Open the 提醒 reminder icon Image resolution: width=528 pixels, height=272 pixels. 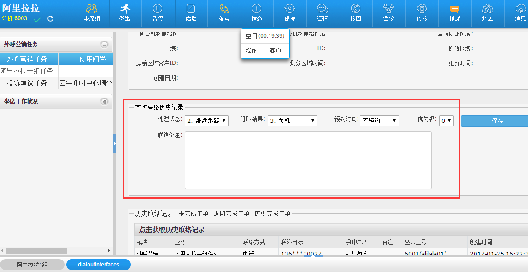click(454, 13)
